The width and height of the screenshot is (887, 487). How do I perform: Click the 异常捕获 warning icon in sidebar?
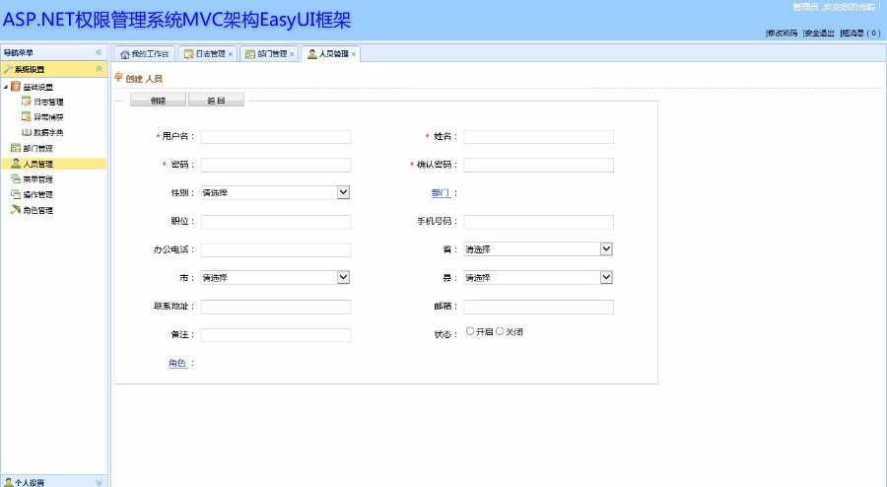click(26, 116)
